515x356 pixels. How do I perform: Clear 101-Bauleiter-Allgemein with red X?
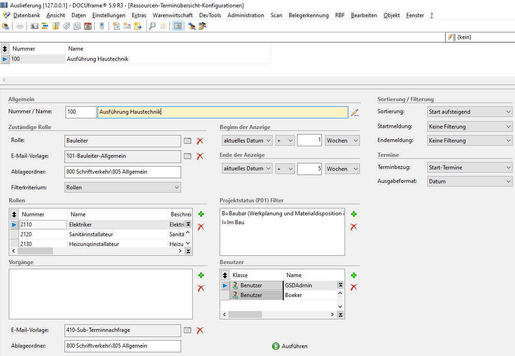(x=200, y=156)
